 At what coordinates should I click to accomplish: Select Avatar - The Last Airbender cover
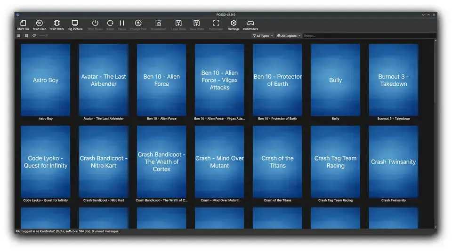pos(104,80)
